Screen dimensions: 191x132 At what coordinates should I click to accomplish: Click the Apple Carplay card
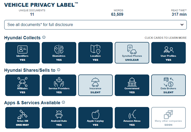pos(95,118)
